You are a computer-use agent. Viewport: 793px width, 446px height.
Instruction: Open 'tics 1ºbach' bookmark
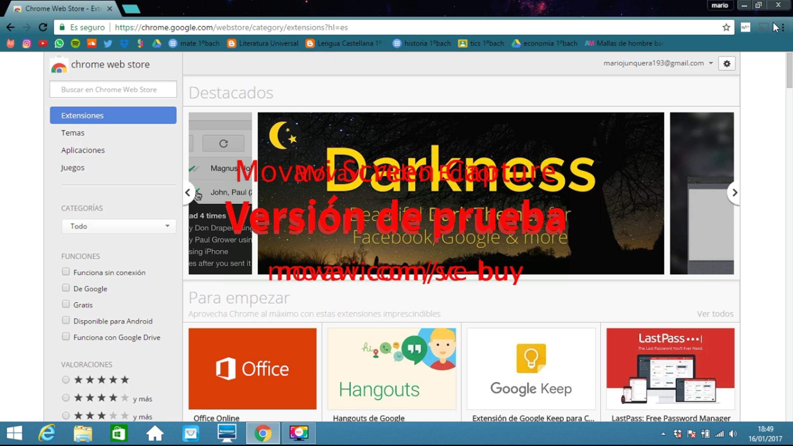point(481,43)
